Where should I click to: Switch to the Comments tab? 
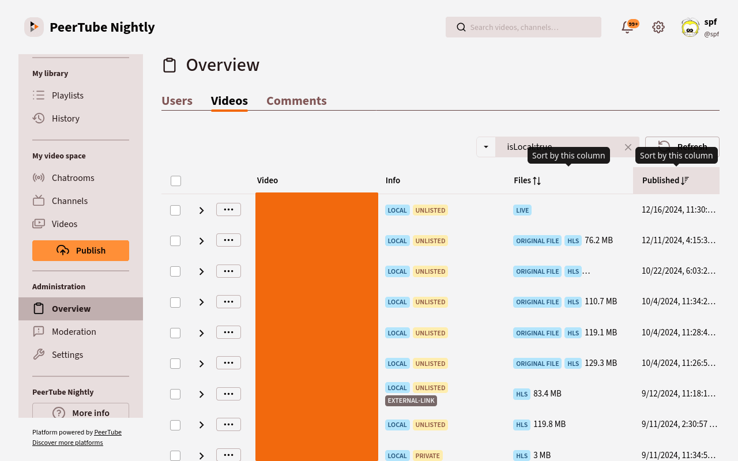coord(296,101)
